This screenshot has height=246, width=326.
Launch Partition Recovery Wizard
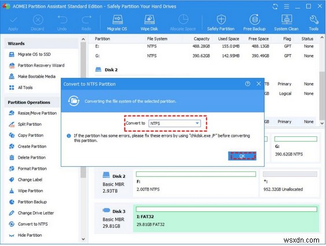pos(37,65)
